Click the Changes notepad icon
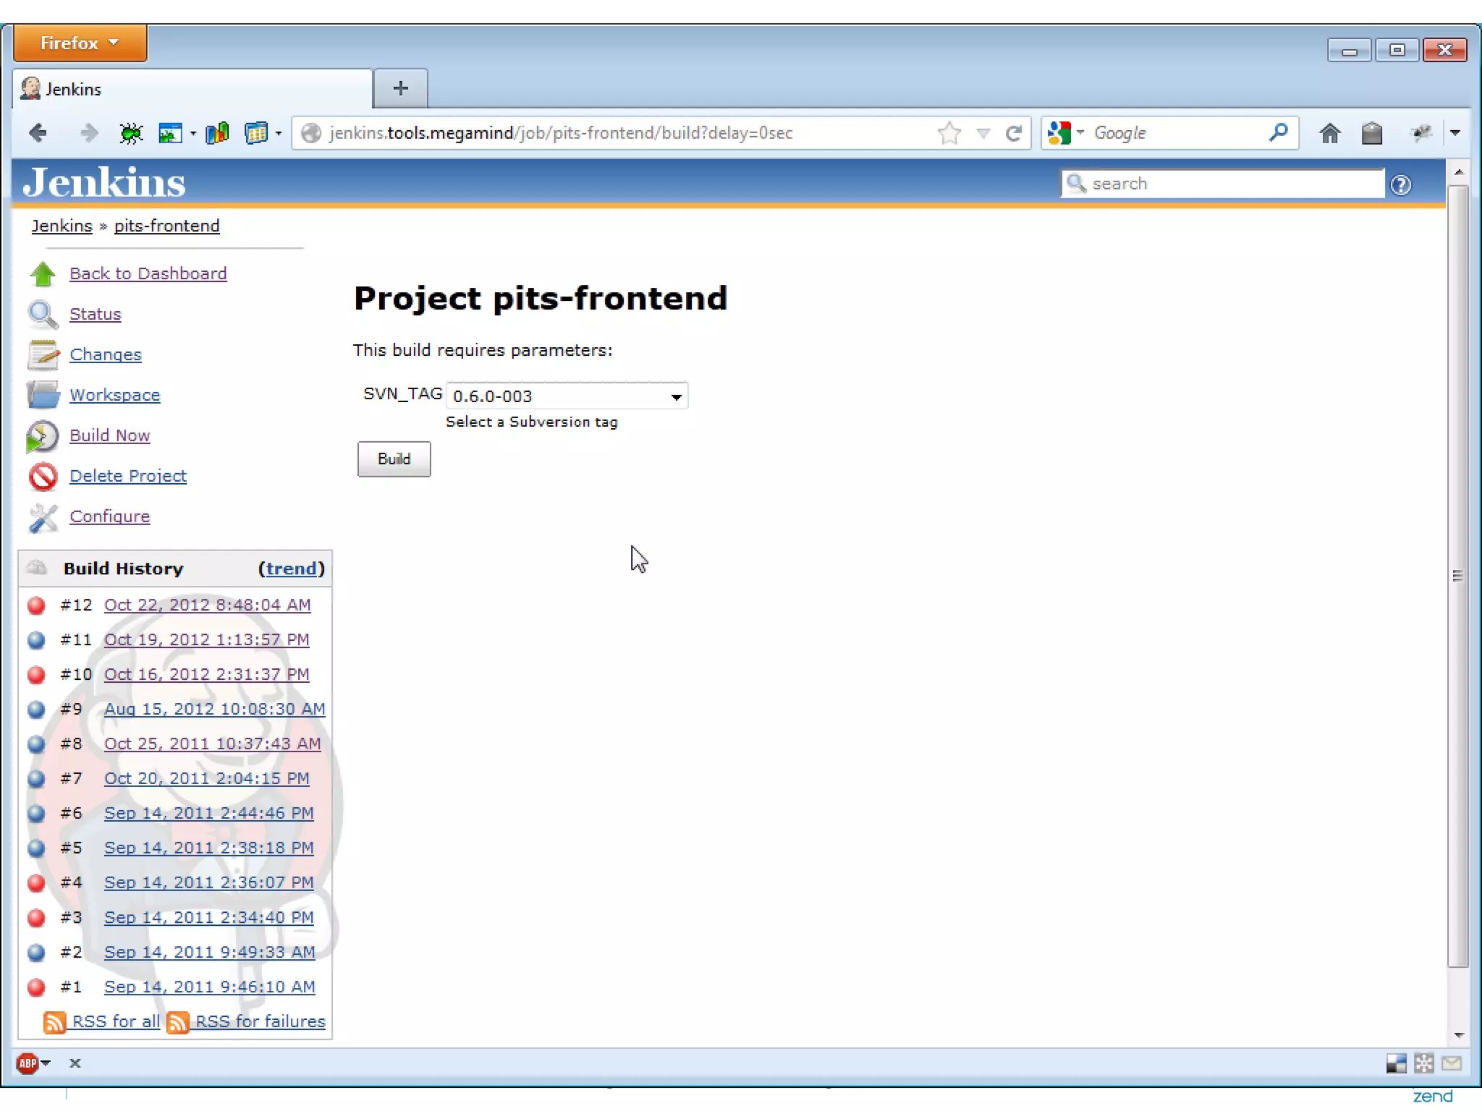 [x=43, y=354]
